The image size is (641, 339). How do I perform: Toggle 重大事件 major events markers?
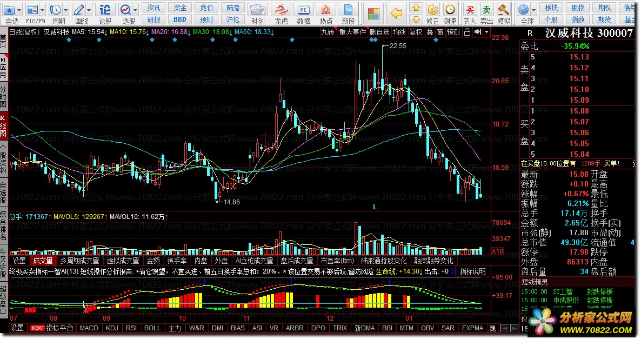point(352,32)
